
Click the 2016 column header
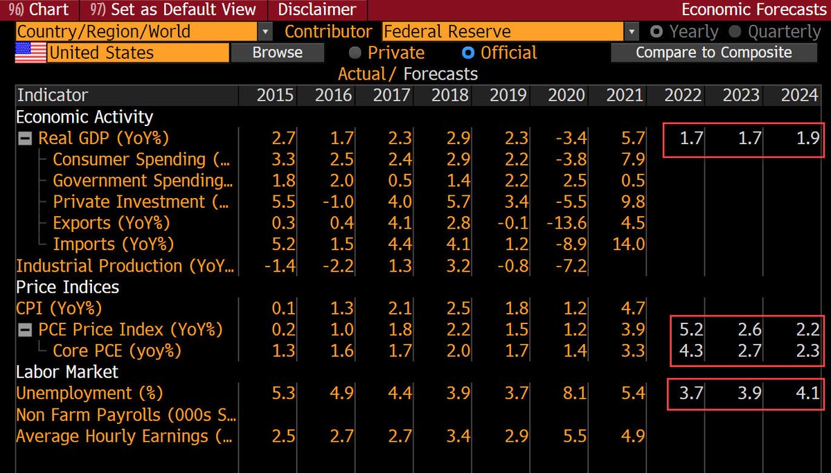click(333, 96)
